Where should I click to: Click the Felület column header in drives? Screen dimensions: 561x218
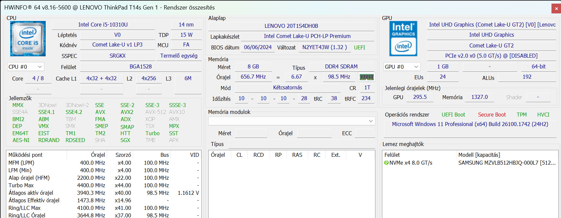point(420,155)
